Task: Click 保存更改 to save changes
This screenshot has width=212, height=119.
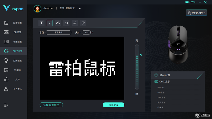Action: point(113,105)
